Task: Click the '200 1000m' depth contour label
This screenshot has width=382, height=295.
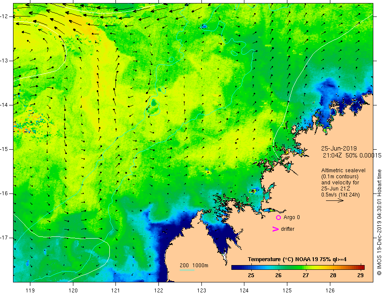Action: [194, 265]
